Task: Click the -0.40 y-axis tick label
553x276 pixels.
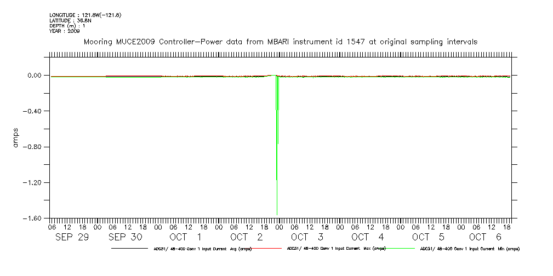Action: (32, 111)
